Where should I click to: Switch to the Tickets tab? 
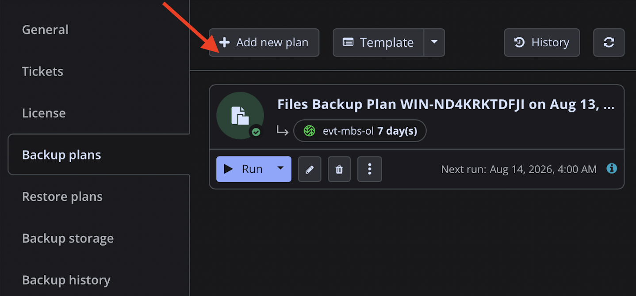click(42, 71)
